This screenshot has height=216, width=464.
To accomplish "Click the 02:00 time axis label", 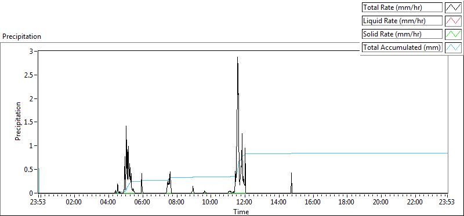I will pos(74,203).
